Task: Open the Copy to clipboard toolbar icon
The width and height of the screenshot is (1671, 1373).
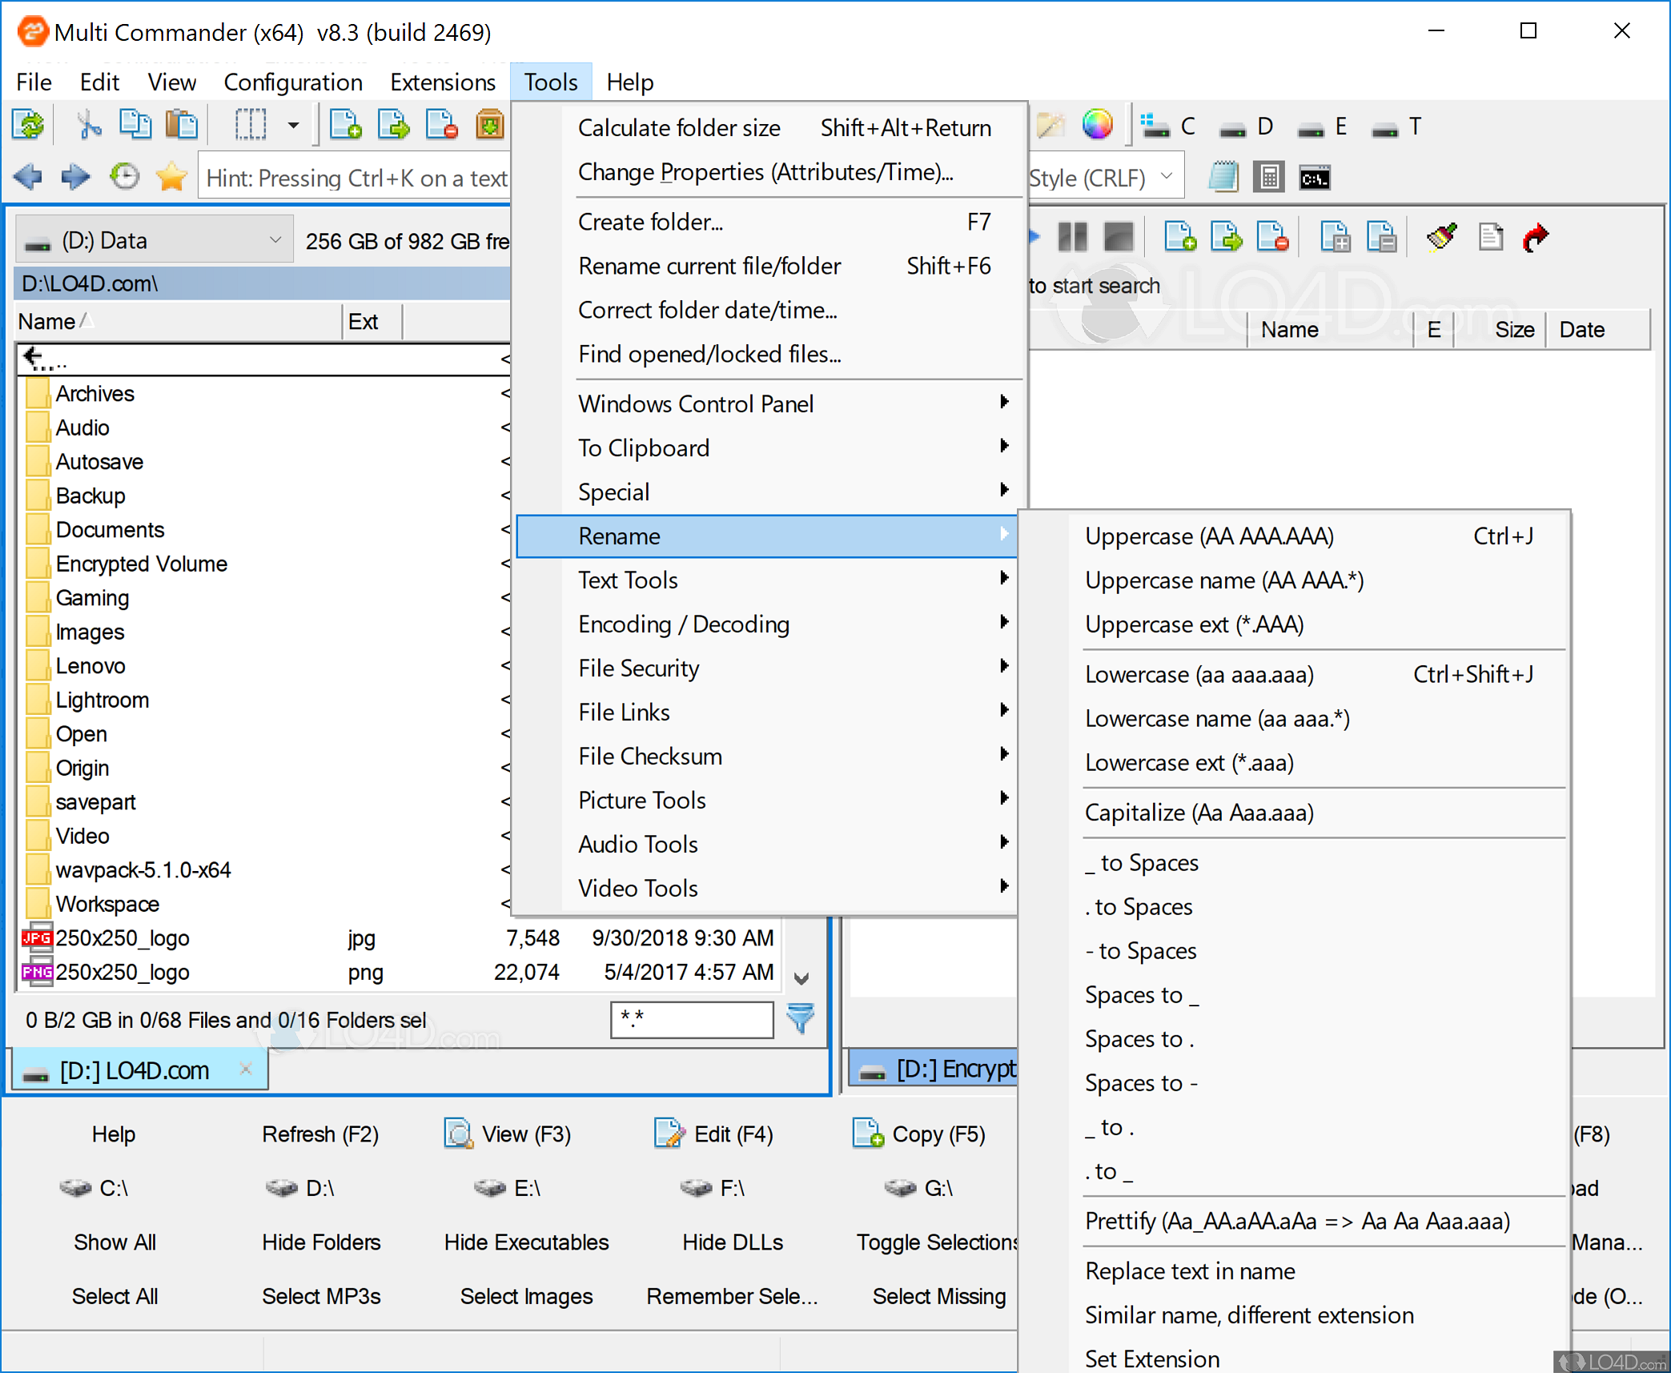Action: (x=135, y=124)
